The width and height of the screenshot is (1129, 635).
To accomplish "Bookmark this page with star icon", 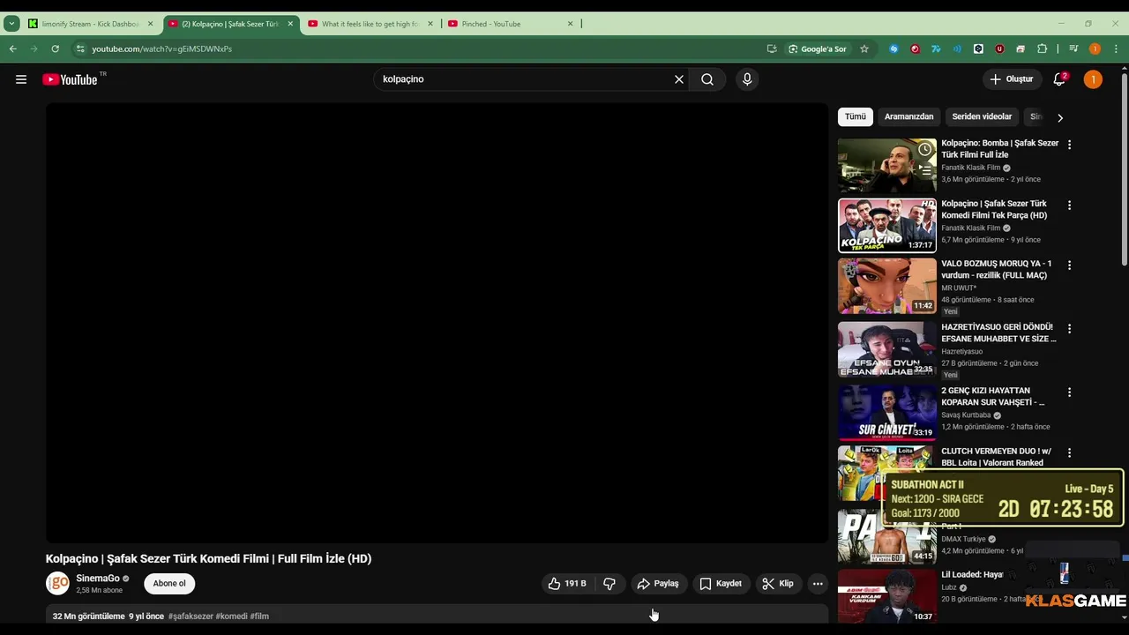I will 864,49.
